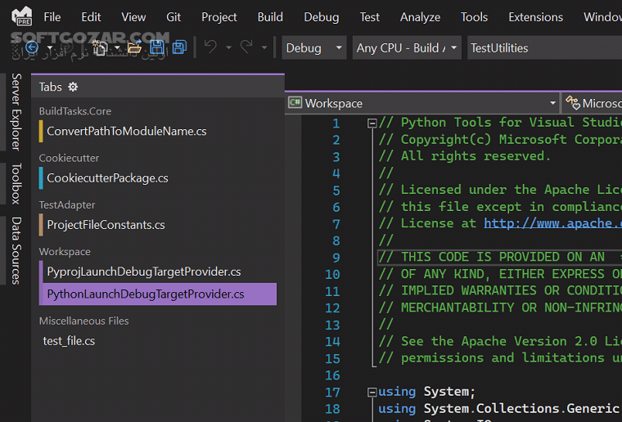Viewport: 622px width, 422px height.
Task: Click the Save All icon
Action: click(x=179, y=47)
